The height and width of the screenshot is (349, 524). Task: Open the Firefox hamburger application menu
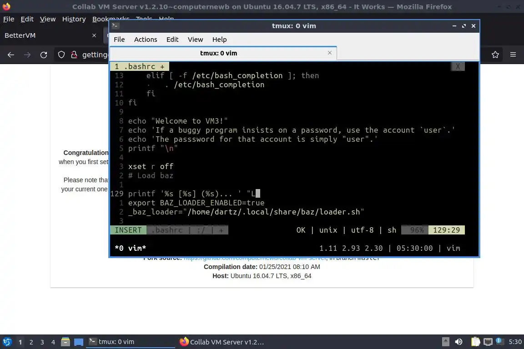point(513,55)
